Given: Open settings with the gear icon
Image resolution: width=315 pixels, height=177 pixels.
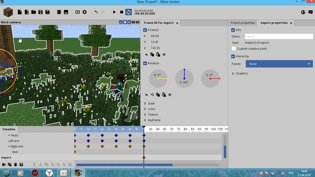Looking at the screenshot, I should click(x=85, y=12).
